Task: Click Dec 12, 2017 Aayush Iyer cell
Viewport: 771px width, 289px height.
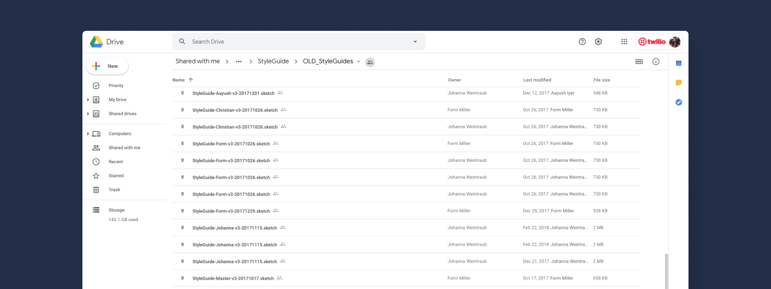Action: pos(548,93)
